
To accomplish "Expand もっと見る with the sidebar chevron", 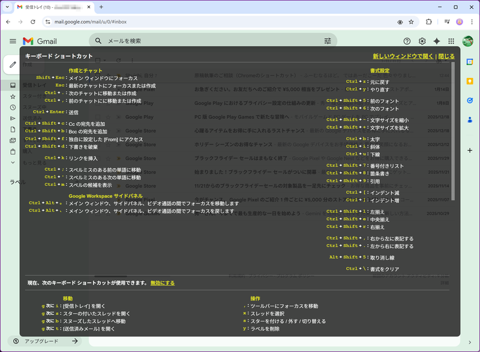I will [x=12, y=163].
